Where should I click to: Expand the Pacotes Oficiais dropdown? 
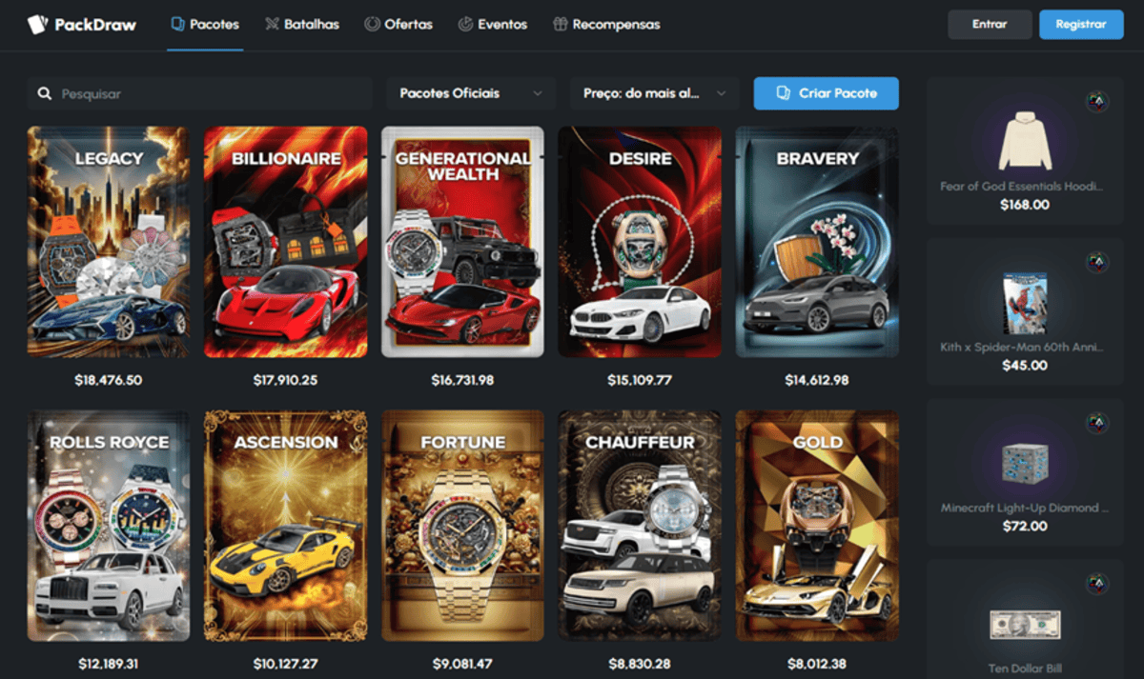click(x=471, y=93)
